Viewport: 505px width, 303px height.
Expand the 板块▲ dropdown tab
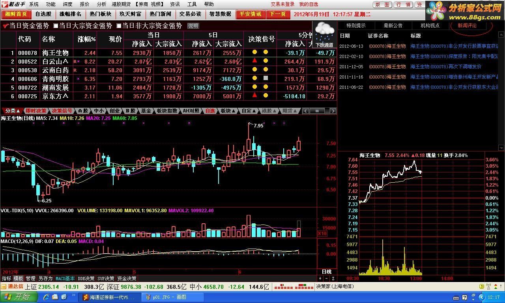(228, 111)
